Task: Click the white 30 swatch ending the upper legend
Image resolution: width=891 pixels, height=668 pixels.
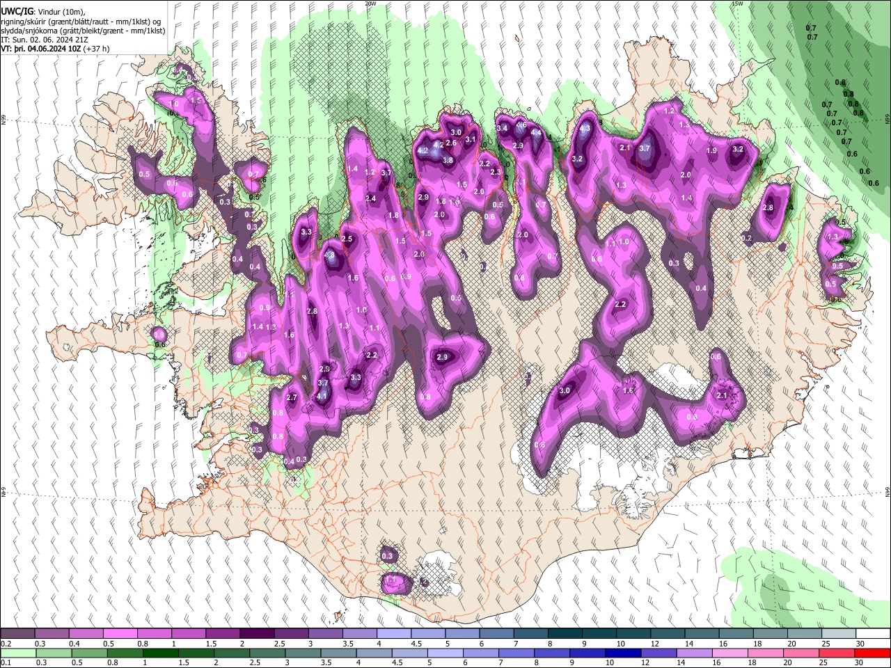Action: tap(872, 634)
